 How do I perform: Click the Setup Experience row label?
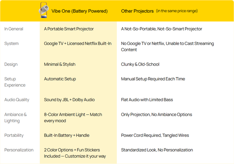(15, 82)
